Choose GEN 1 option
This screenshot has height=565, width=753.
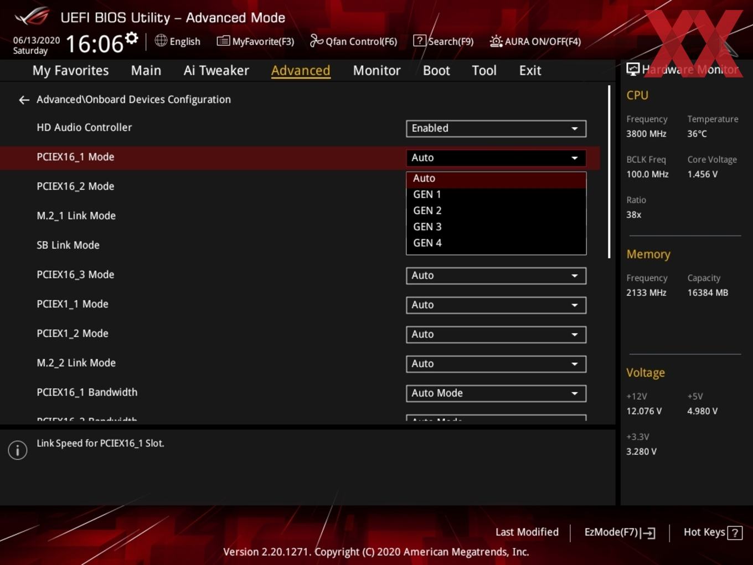coord(496,194)
